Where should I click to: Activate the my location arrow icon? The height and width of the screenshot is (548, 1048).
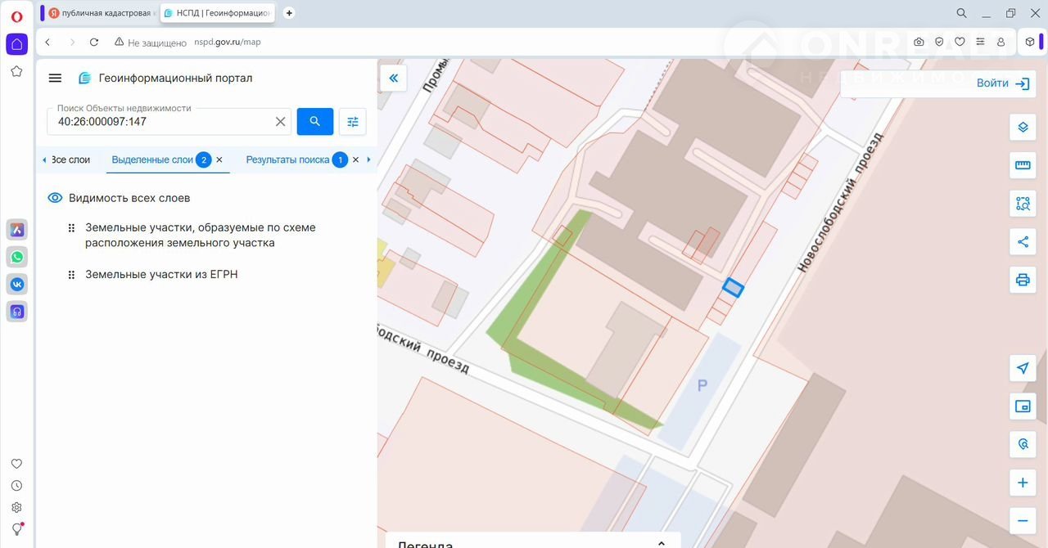1022,368
